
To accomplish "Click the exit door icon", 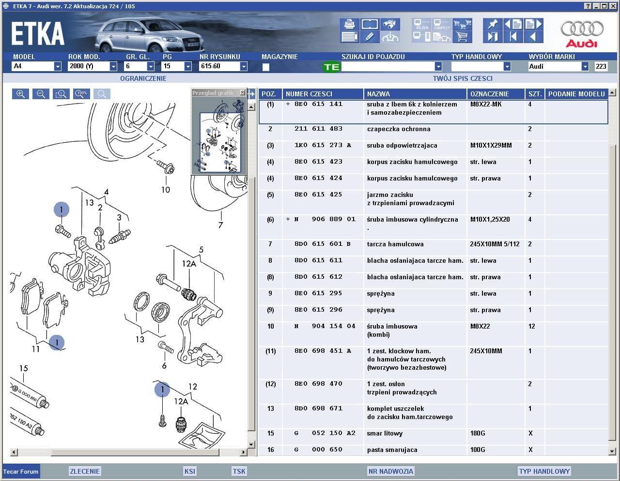I will pyautogui.click(x=493, y=37).
